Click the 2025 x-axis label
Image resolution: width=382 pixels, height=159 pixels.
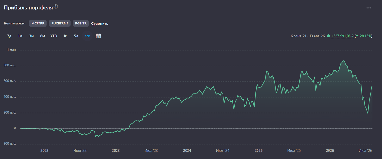[x=258, y=150]
